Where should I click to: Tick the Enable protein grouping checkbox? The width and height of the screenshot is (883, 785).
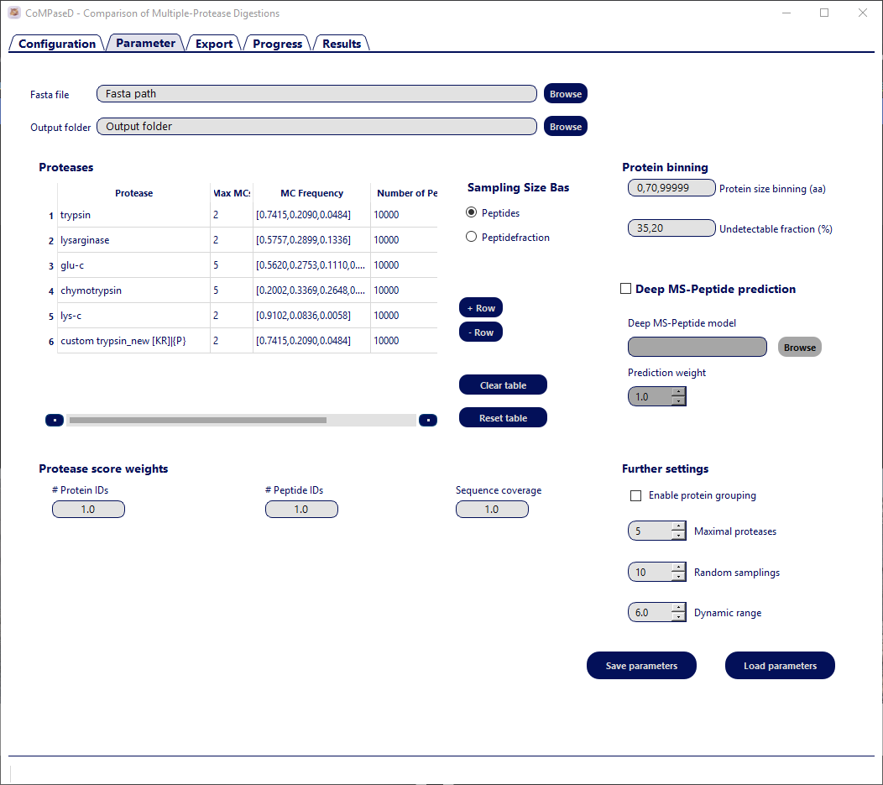tap(636, 495)
